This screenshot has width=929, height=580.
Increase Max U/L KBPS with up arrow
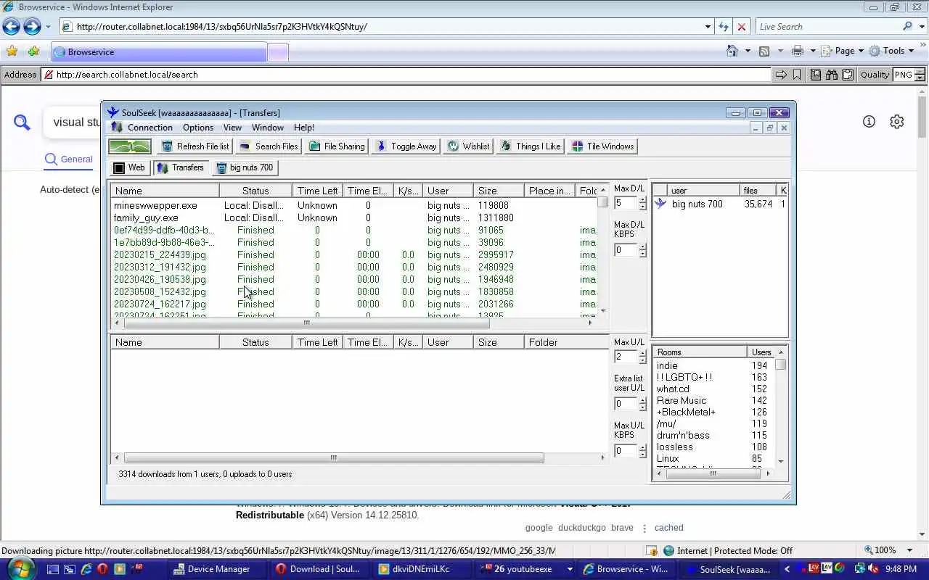(642, 447)
